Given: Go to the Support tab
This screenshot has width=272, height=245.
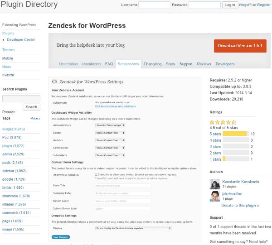Looking at the screenshot, I should click(x=186, y=64).
